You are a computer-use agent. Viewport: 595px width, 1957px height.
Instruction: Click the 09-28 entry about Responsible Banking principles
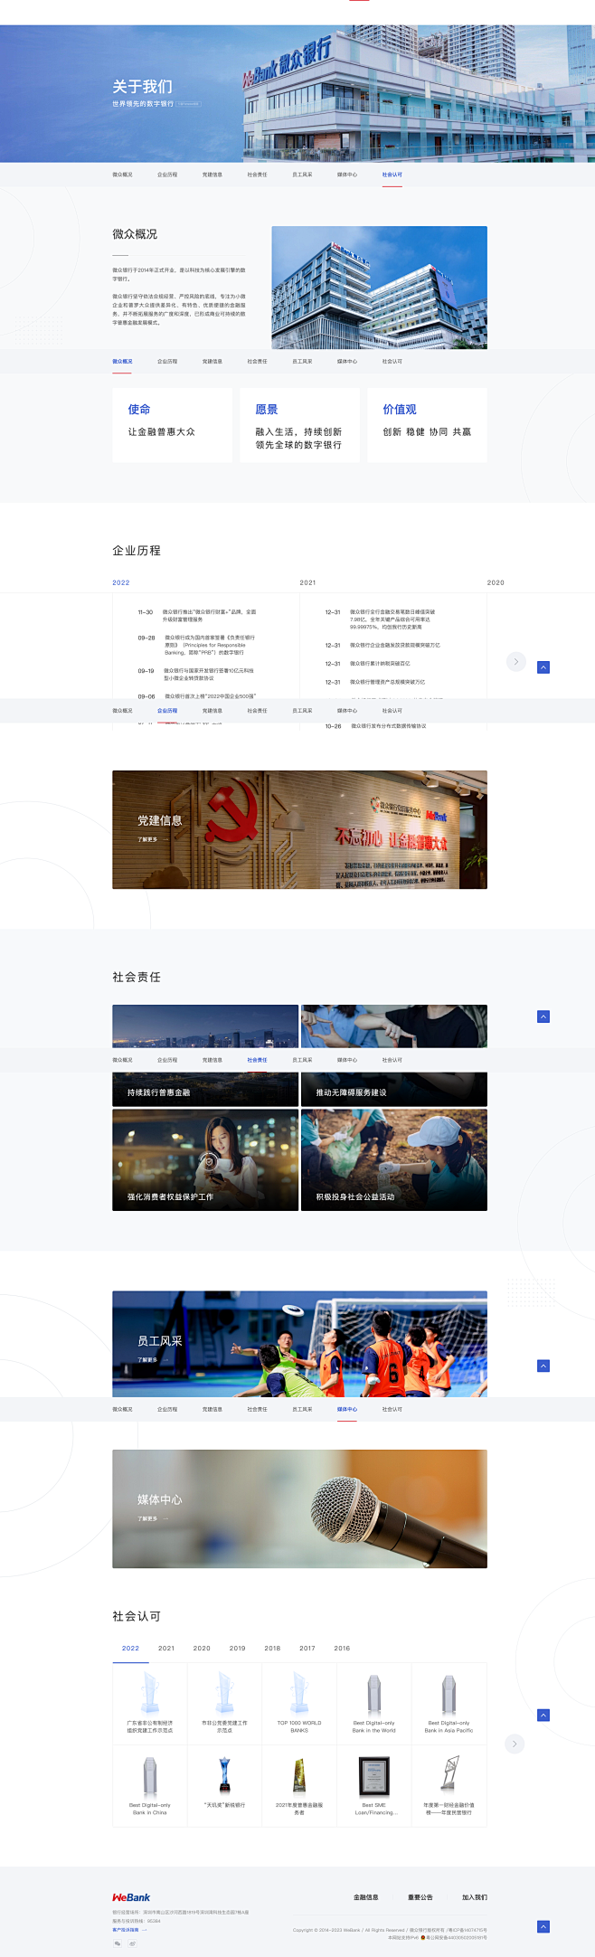pos(197,645)
